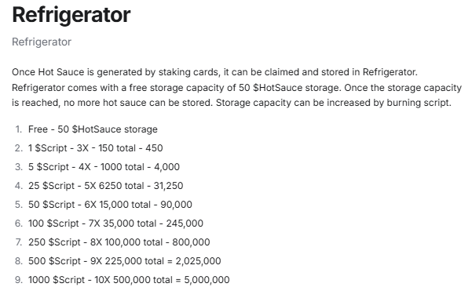Click the '90,000' total value
Image resolution: width=472 pixels, height=298 pixels.
click(x=176, y=205)
